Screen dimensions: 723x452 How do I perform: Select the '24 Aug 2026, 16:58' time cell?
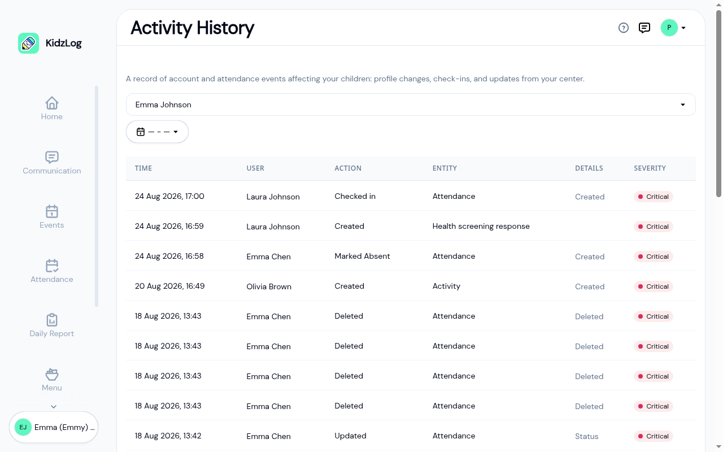point(169,257)
